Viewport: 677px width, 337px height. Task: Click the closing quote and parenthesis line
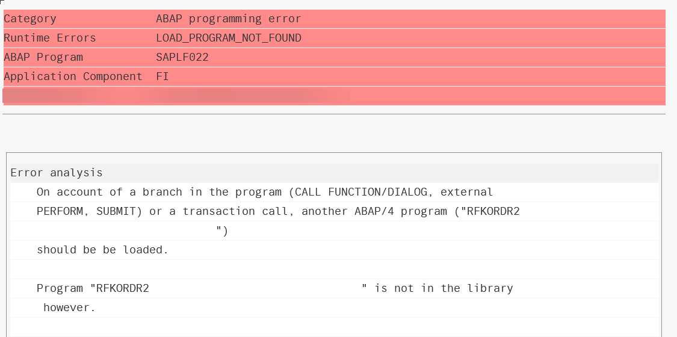(x=222, y=232)
